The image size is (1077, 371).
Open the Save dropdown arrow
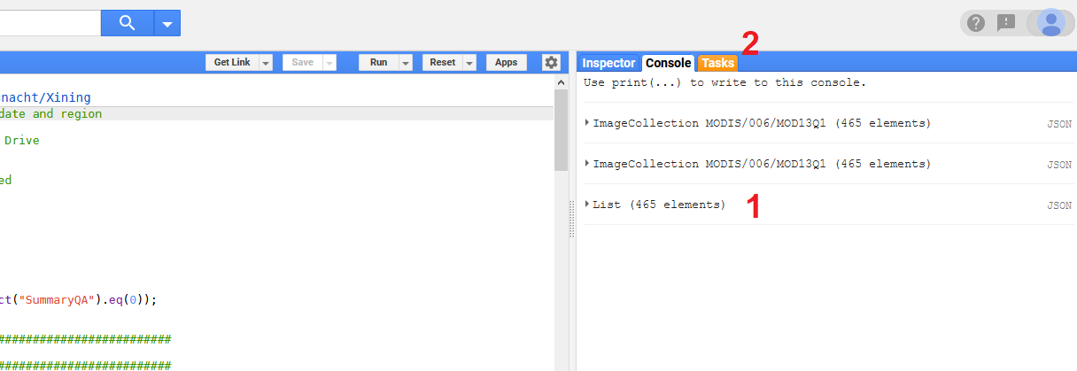pos(330,63)
